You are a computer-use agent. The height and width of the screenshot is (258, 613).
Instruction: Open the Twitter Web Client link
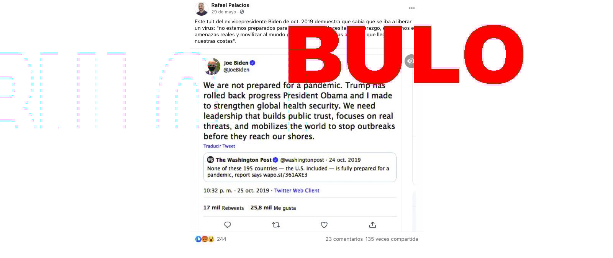tap(297, 190)
